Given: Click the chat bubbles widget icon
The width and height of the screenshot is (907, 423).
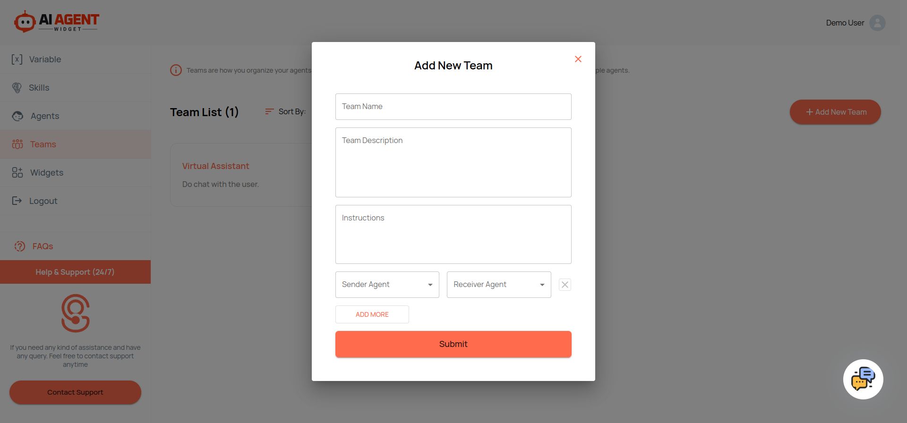Looking at the screenshot, I should tap(863, 379).
